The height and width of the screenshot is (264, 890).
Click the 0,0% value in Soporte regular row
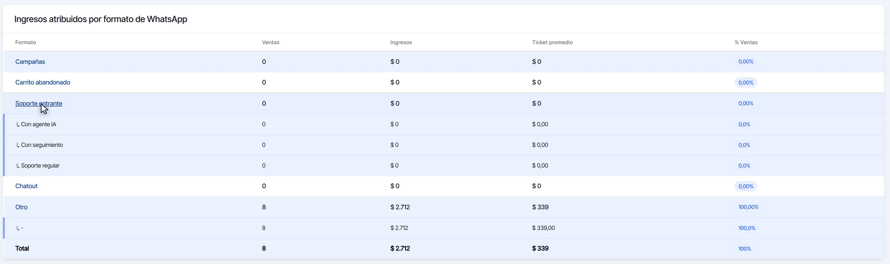[744, 165]
